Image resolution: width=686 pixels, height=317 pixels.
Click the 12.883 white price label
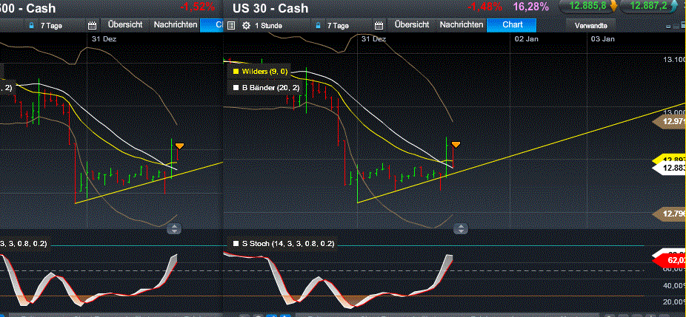click(670, 168)
